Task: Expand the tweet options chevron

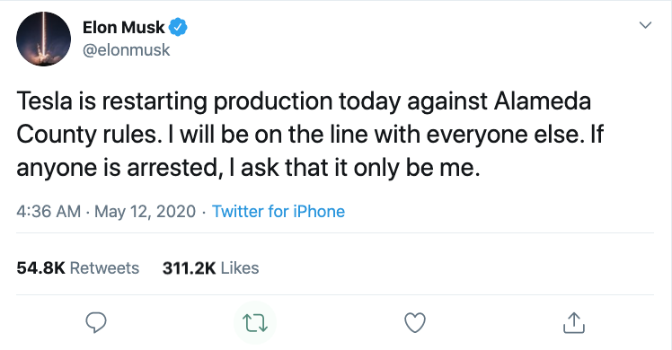Action: click(645, 25)
